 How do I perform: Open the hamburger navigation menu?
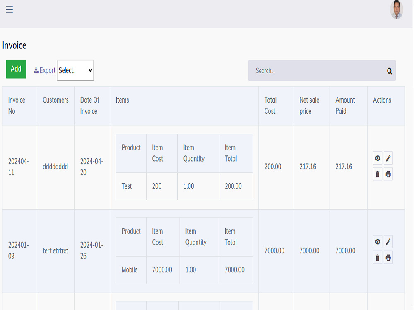click(9, 10)
